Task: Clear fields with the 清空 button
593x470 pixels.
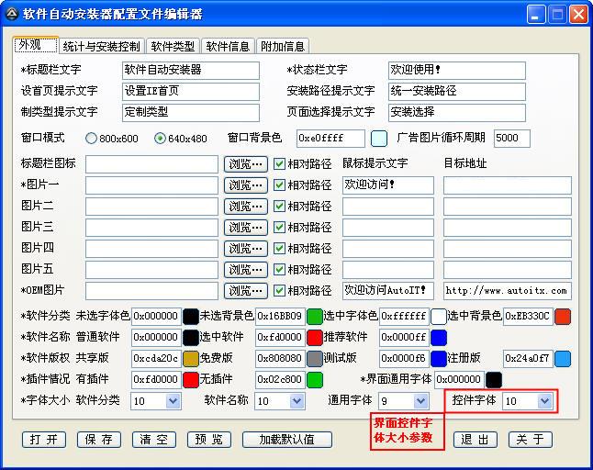Action: point(154,440)
